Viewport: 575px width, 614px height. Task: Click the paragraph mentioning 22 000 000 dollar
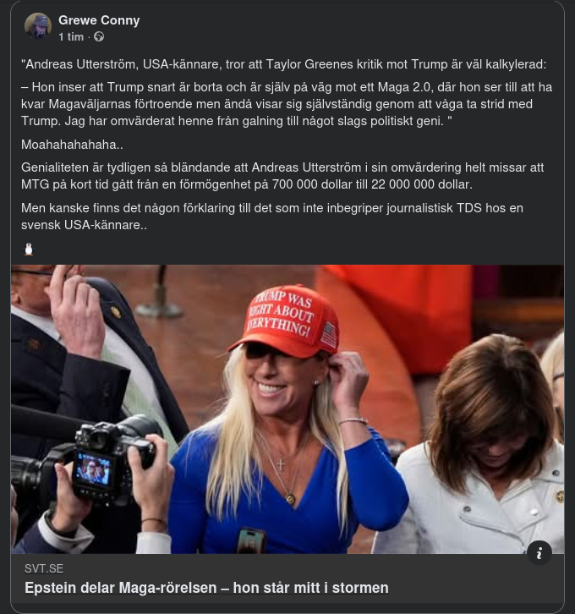[x=282, y=176]
